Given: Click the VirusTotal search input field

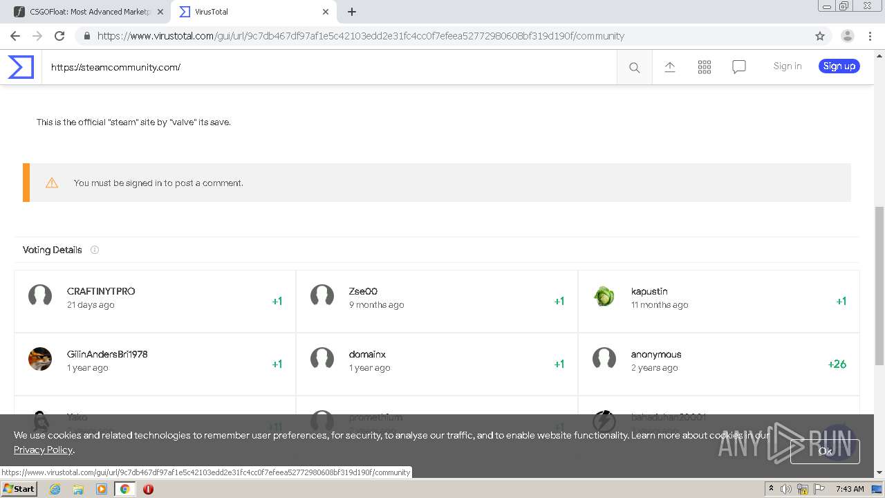Looking at the screenshot, I should (x=329, y=67).
